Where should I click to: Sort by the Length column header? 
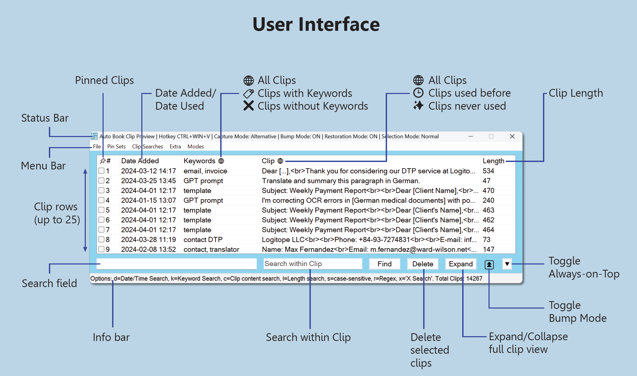point(493,161)
